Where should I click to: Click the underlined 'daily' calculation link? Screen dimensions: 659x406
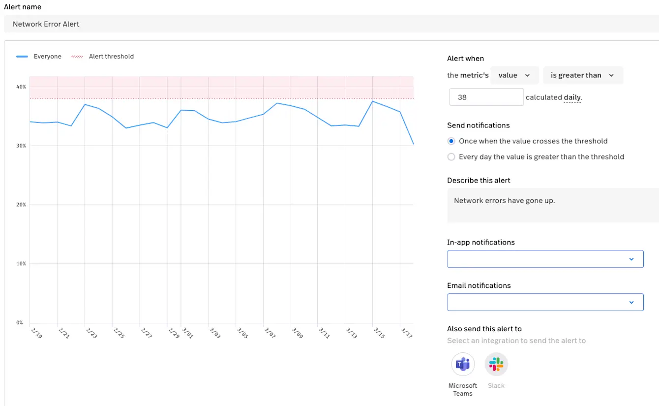[572, 97]
